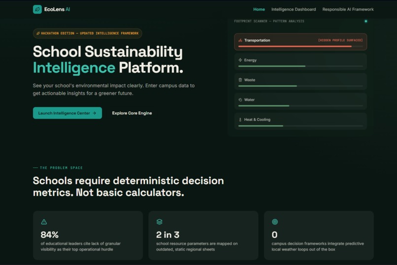This screenshot has width=397, height=265.
Task: Click Explore Core Engine link
Action: point(132,113)
